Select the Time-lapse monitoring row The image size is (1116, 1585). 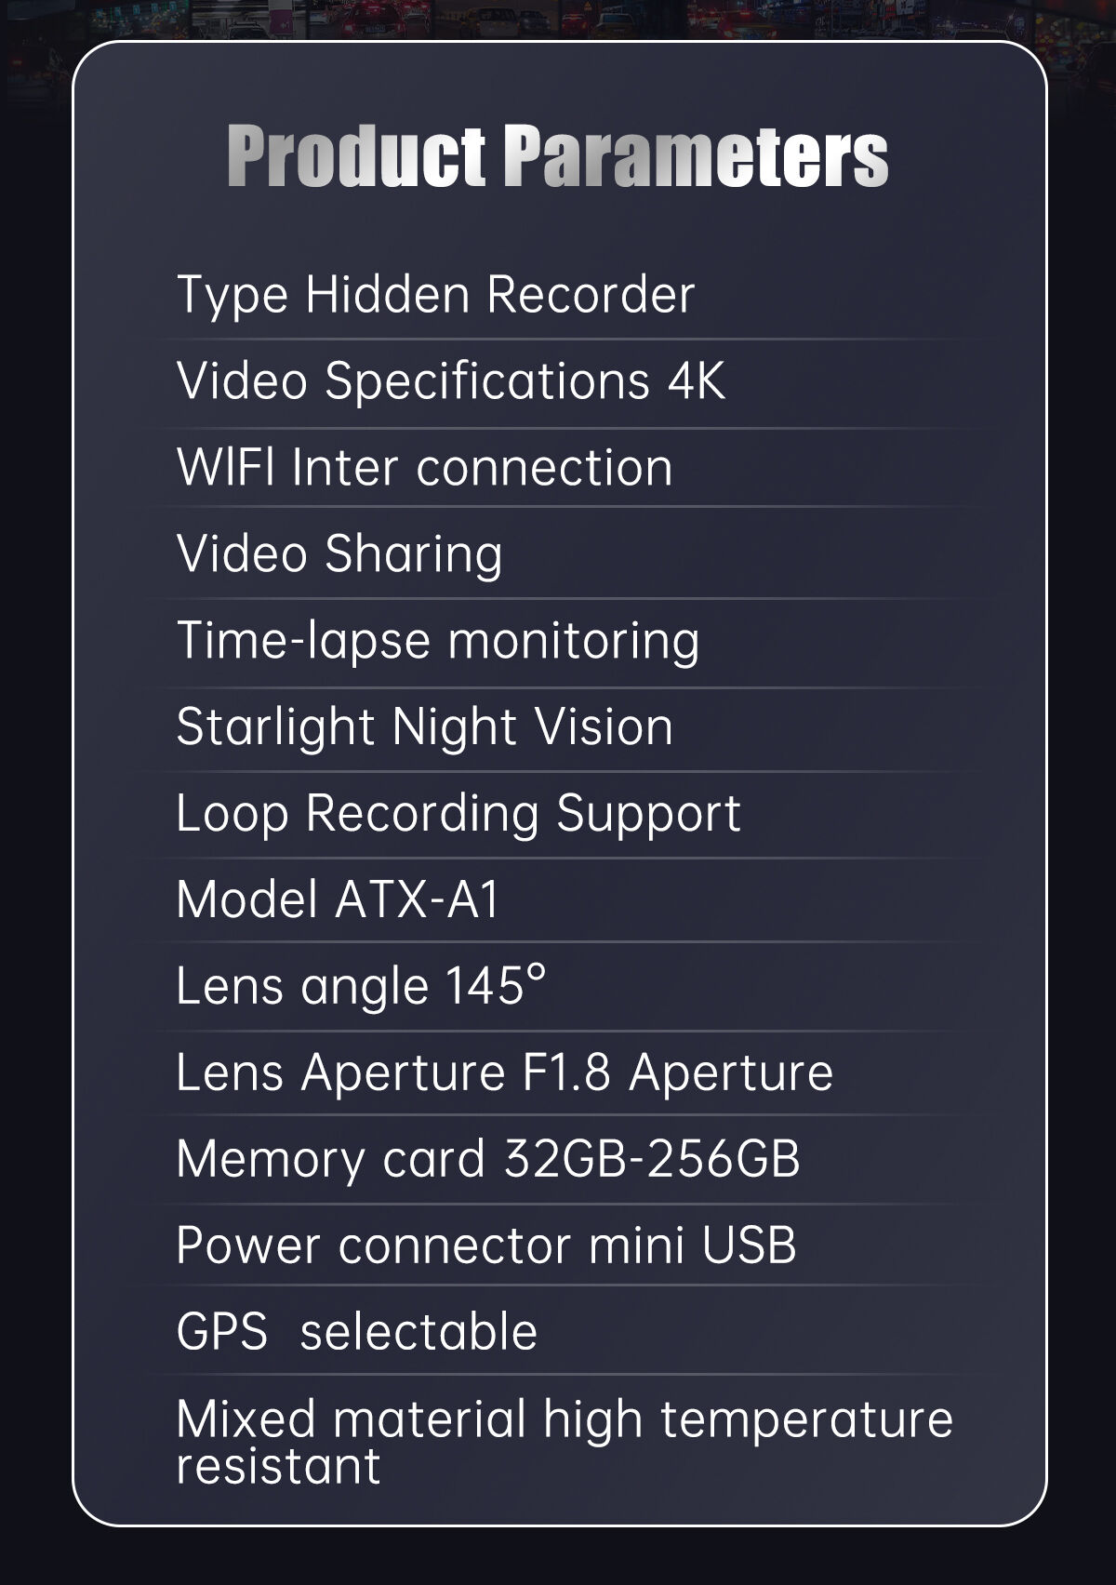(x=437, y=641)
